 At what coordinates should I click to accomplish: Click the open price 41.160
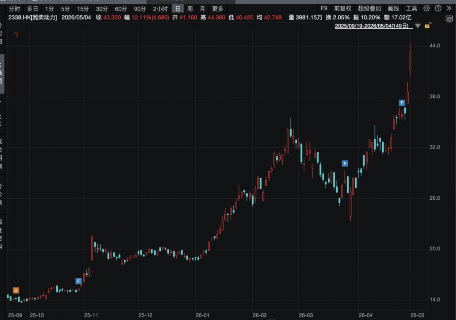[188, 17]
